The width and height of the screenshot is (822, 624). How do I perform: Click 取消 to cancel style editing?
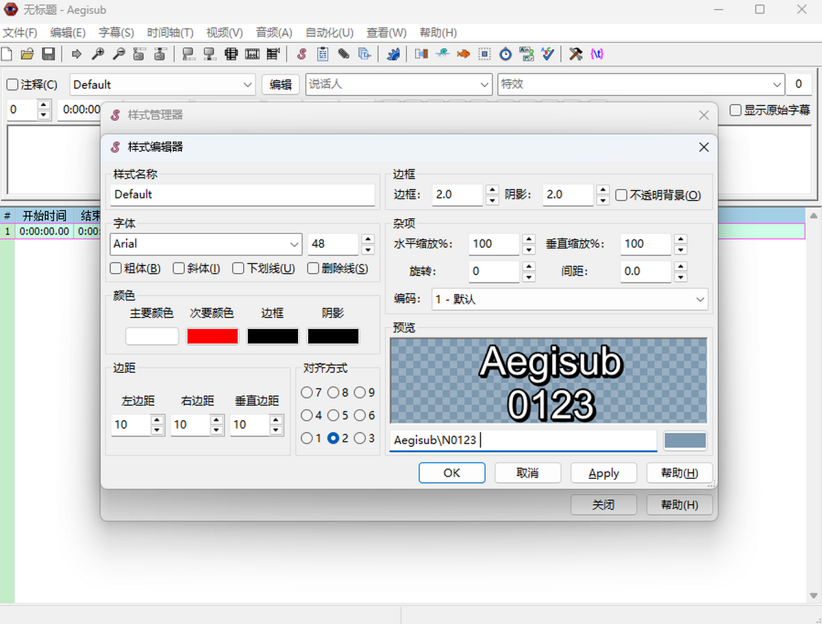tap(527, 473)
